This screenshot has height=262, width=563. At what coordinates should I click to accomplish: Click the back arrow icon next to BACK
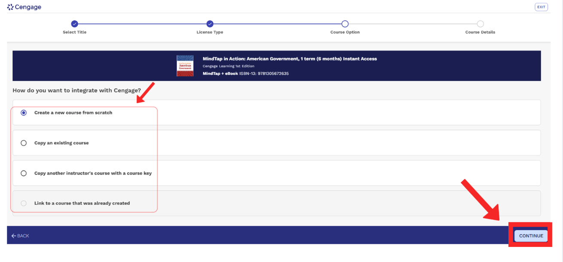(x=14, y=235)
